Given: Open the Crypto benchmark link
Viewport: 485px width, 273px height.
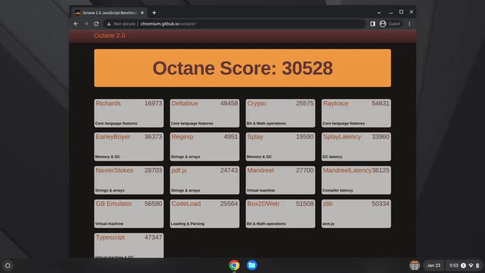Looking at the screenshot, I should click(x=257, y=104).
